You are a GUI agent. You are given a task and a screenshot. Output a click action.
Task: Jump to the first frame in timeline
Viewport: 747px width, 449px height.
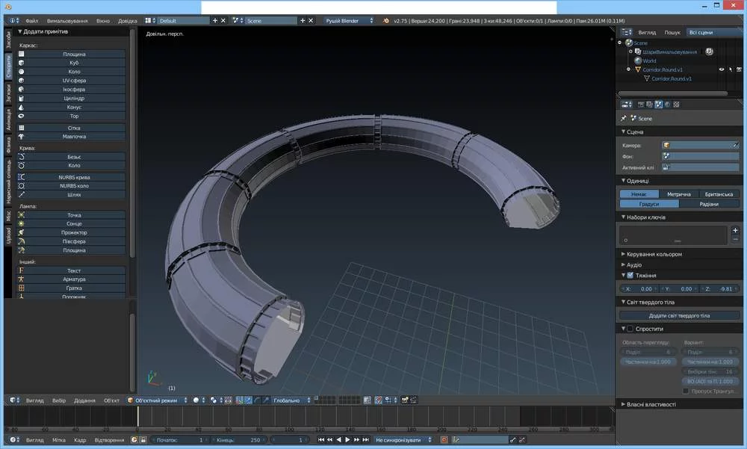click(x=321, y=440)
